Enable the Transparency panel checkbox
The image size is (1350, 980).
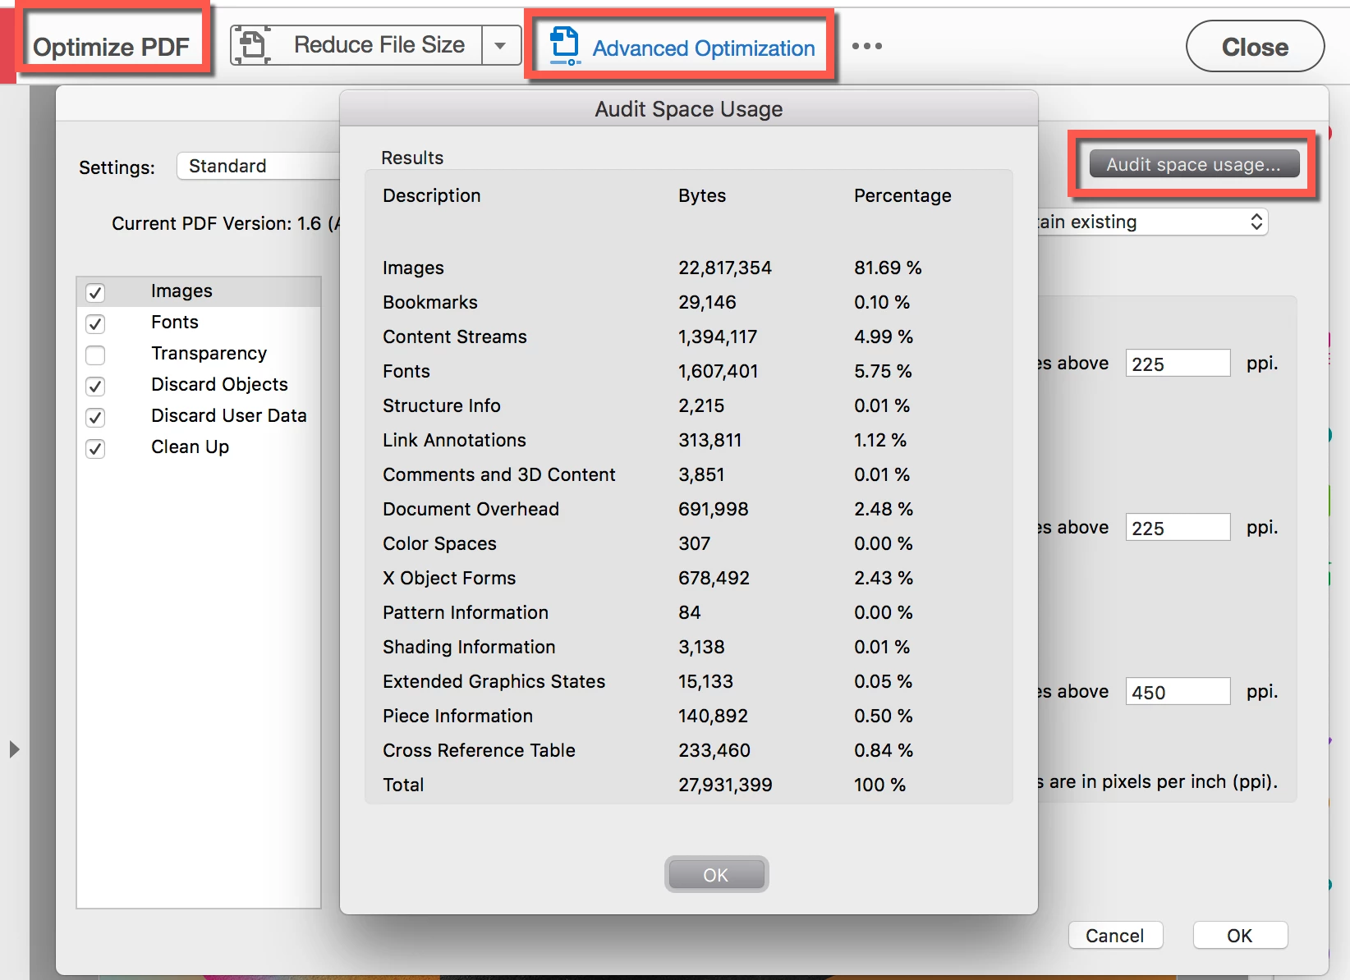95,355
